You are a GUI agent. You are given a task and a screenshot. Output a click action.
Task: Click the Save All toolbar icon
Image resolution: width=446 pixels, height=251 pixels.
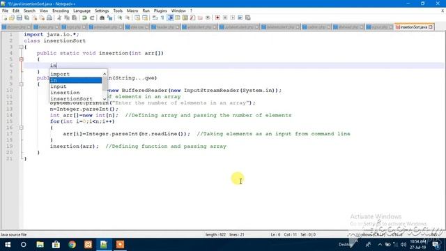pyautogui.click(x=26, y=17)
